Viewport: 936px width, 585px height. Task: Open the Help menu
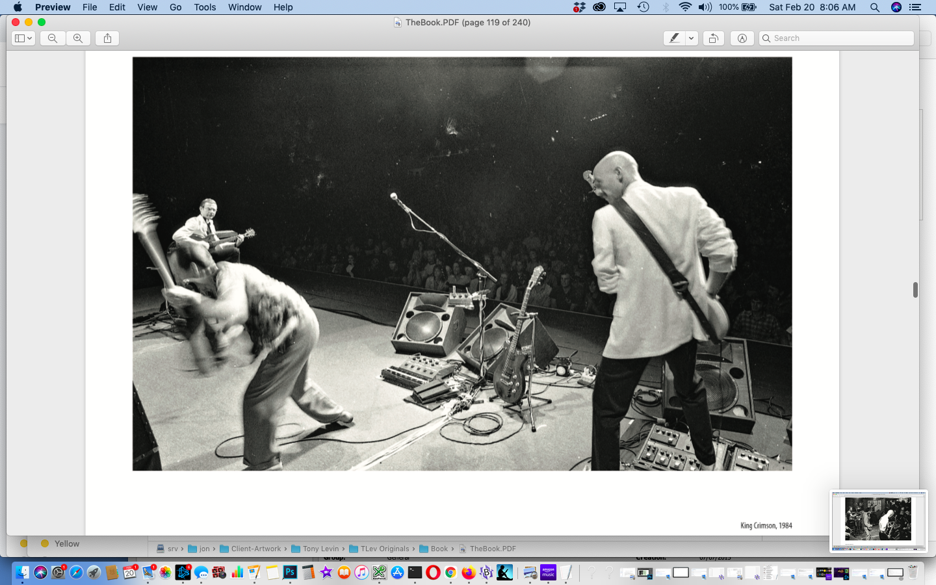coord(283,7)
